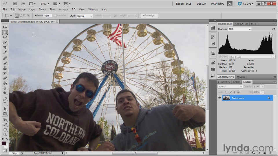Open the Style dropdown set to Normal
Viewport: 278px width, 156px height.
tap(85, 16)
